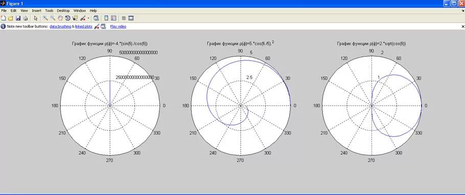The height and width of the screenshot is (195, 465).
Task: Open the Help menu
Action: click(93, 11)
